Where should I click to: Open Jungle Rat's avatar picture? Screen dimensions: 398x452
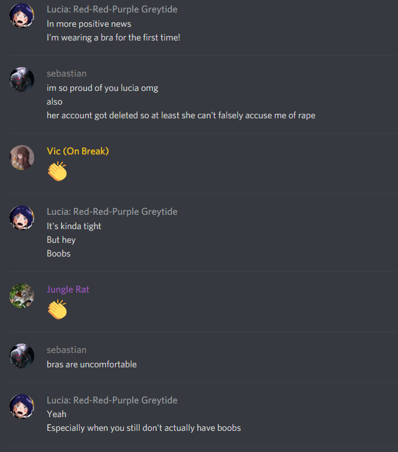pos(22,296)
